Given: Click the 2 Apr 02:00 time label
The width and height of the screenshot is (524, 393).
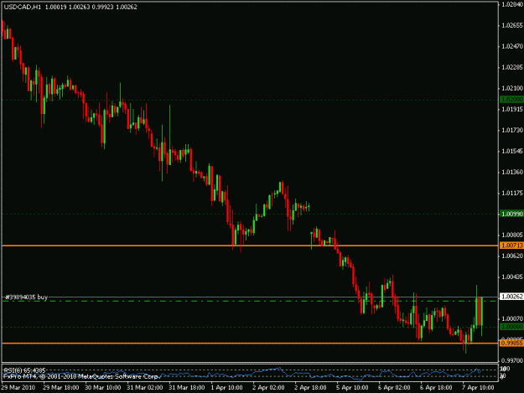Looking at the screenshot, I should click(x=268, y=388).
